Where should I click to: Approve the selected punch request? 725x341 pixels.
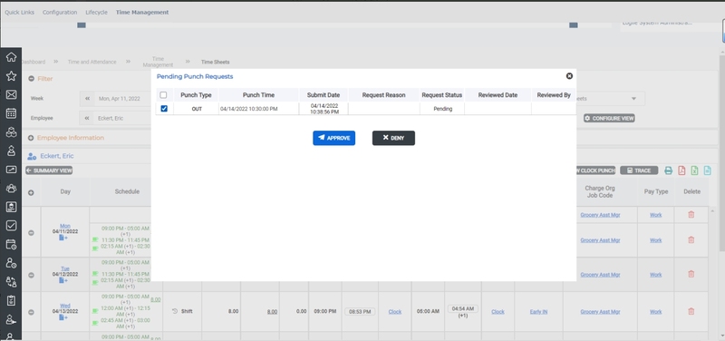pyautogui.click(x=333, y=138)
